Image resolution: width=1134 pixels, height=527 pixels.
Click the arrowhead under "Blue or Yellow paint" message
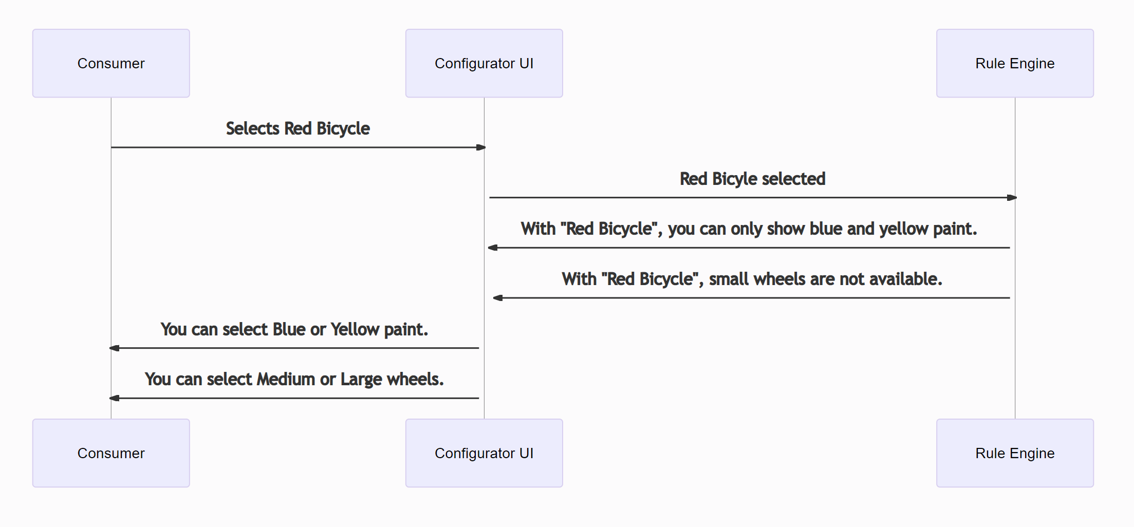click(x=115, y=348)
